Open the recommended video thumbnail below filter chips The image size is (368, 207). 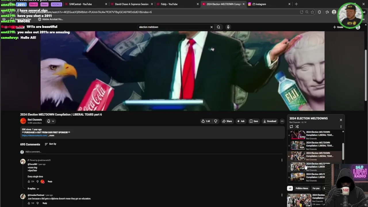click(299, 200)
